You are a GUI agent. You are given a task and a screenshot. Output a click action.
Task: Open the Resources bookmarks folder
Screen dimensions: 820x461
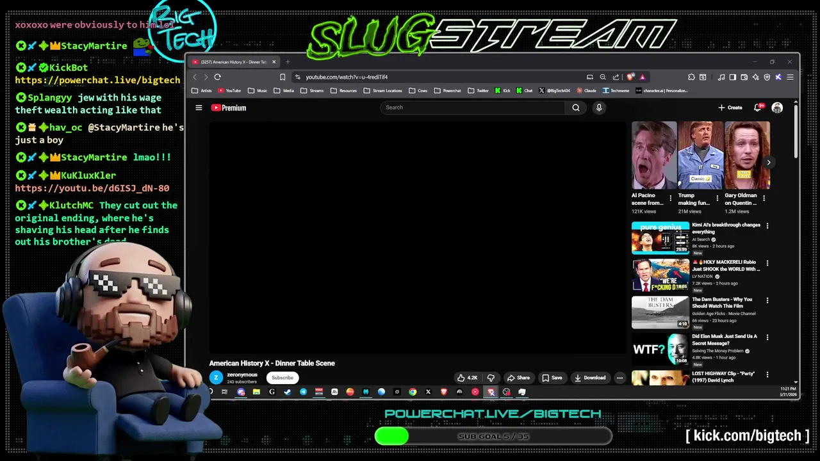(x=343, y=91)
